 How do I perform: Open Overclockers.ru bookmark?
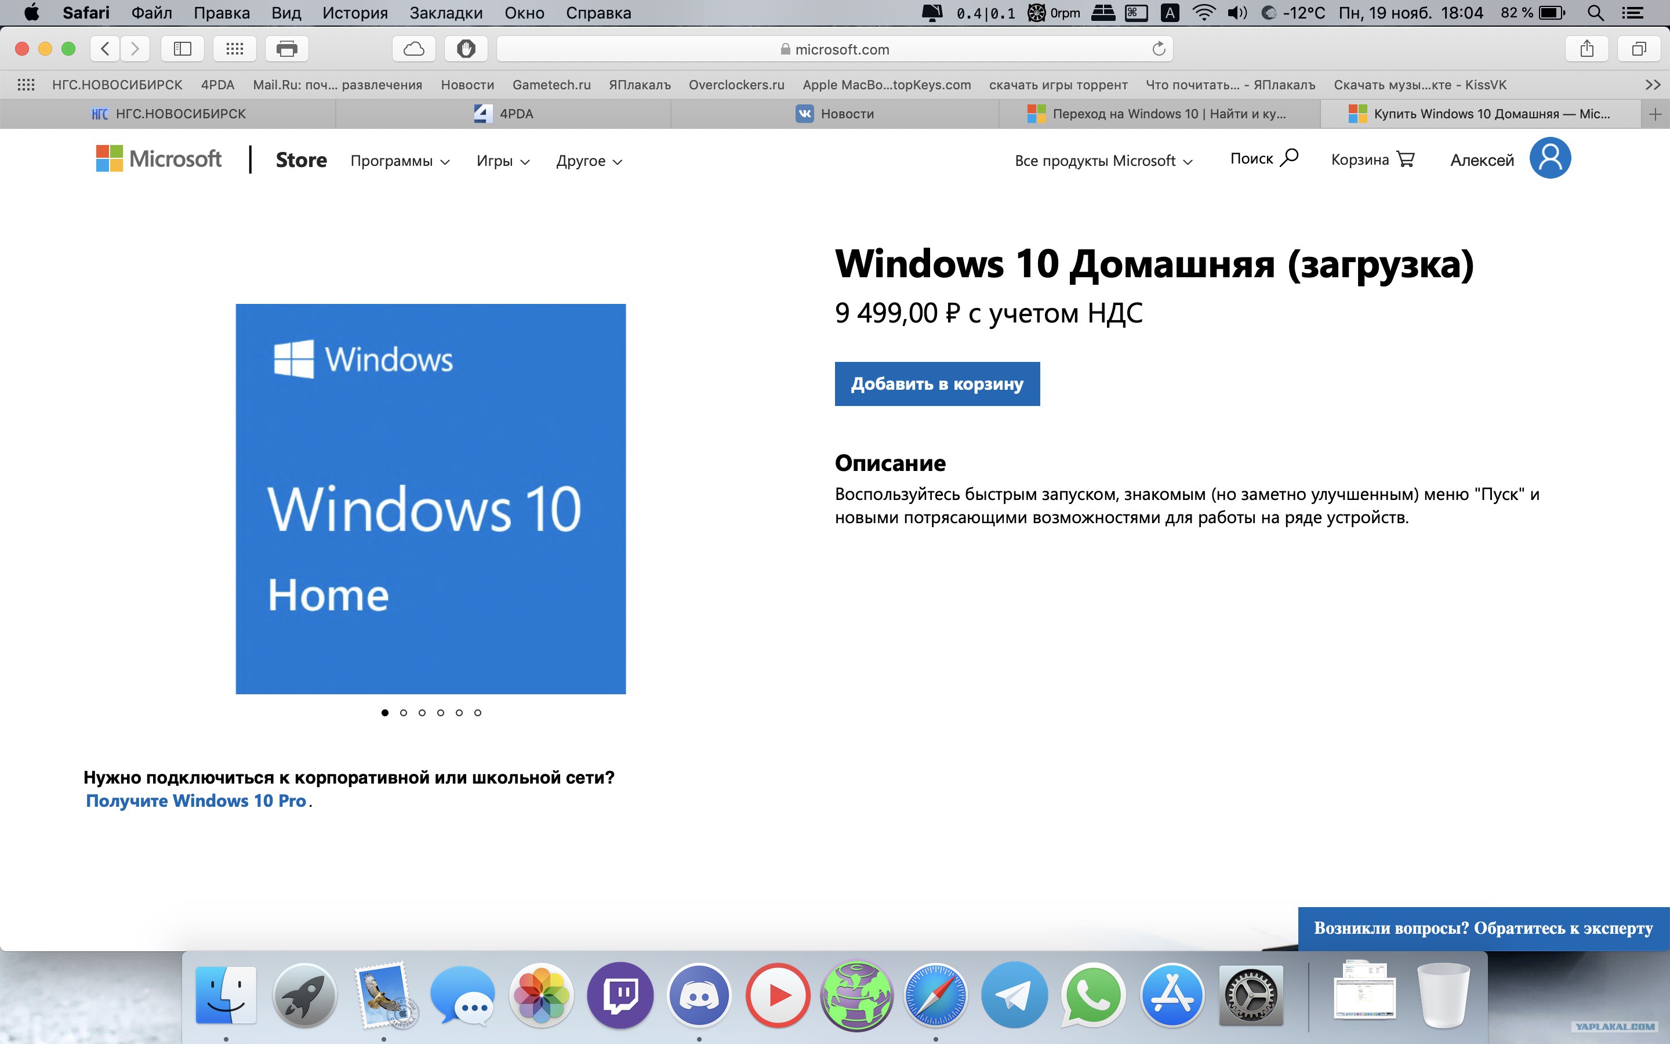coord(736,85)
